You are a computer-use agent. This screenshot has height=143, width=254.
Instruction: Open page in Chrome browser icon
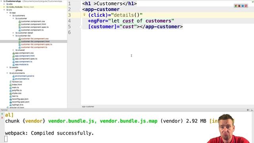[x=236, y=6]
